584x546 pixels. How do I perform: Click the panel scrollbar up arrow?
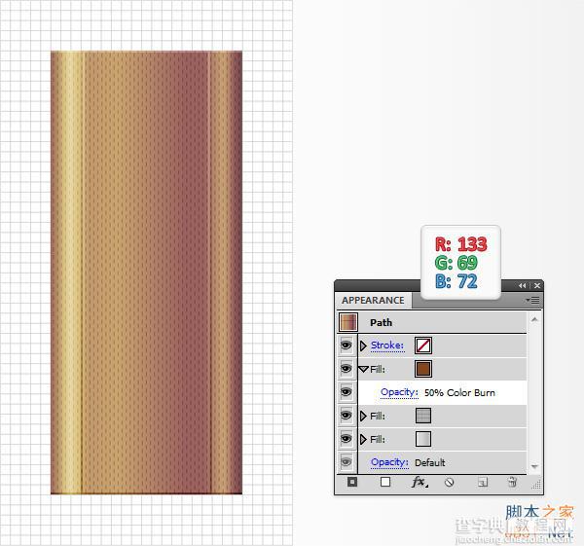pos(534,319)
